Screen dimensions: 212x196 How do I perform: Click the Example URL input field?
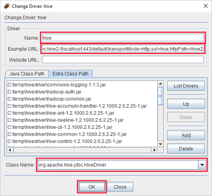click(123, 49)
